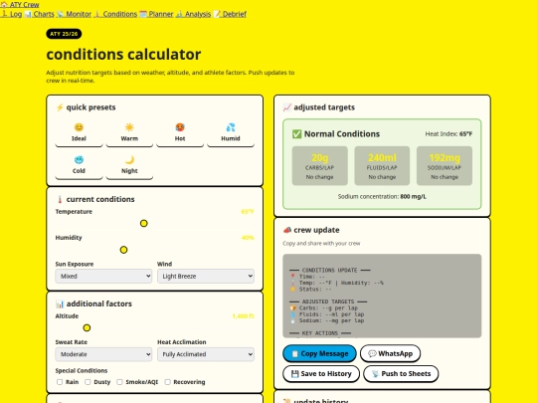Open the ATY Crew home link

pos(20,4)
